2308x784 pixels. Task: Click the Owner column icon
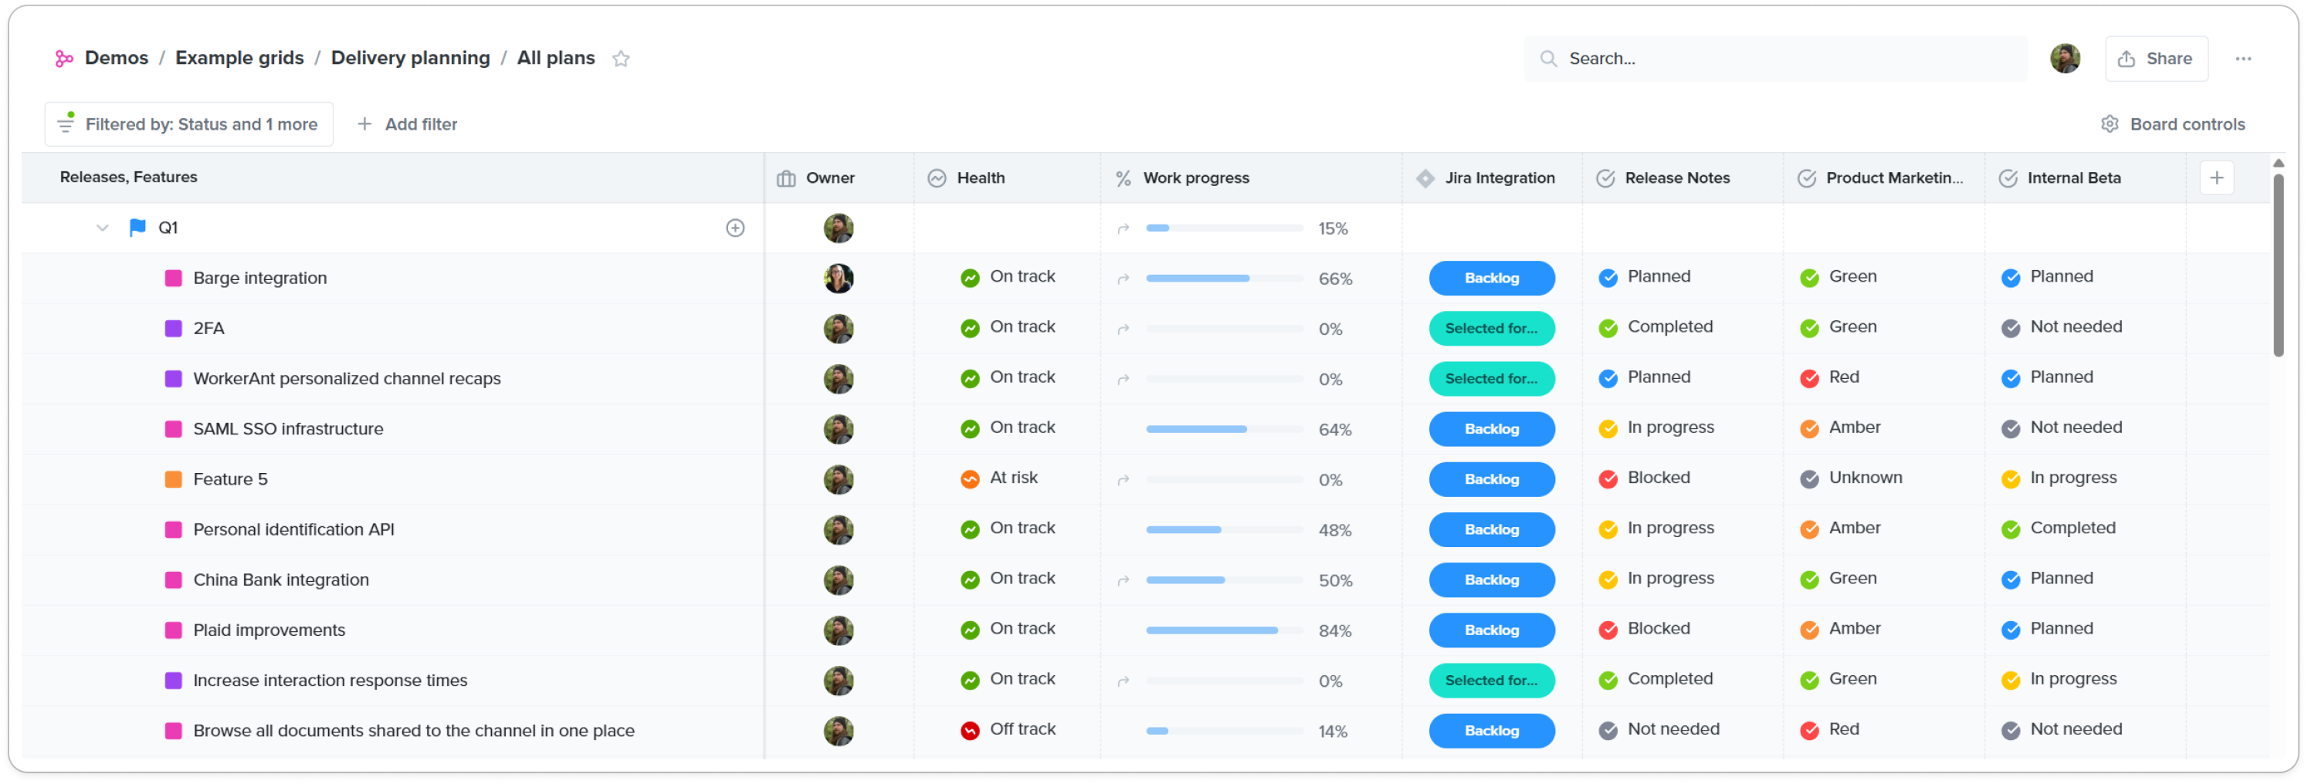click(x=786, y=178)
